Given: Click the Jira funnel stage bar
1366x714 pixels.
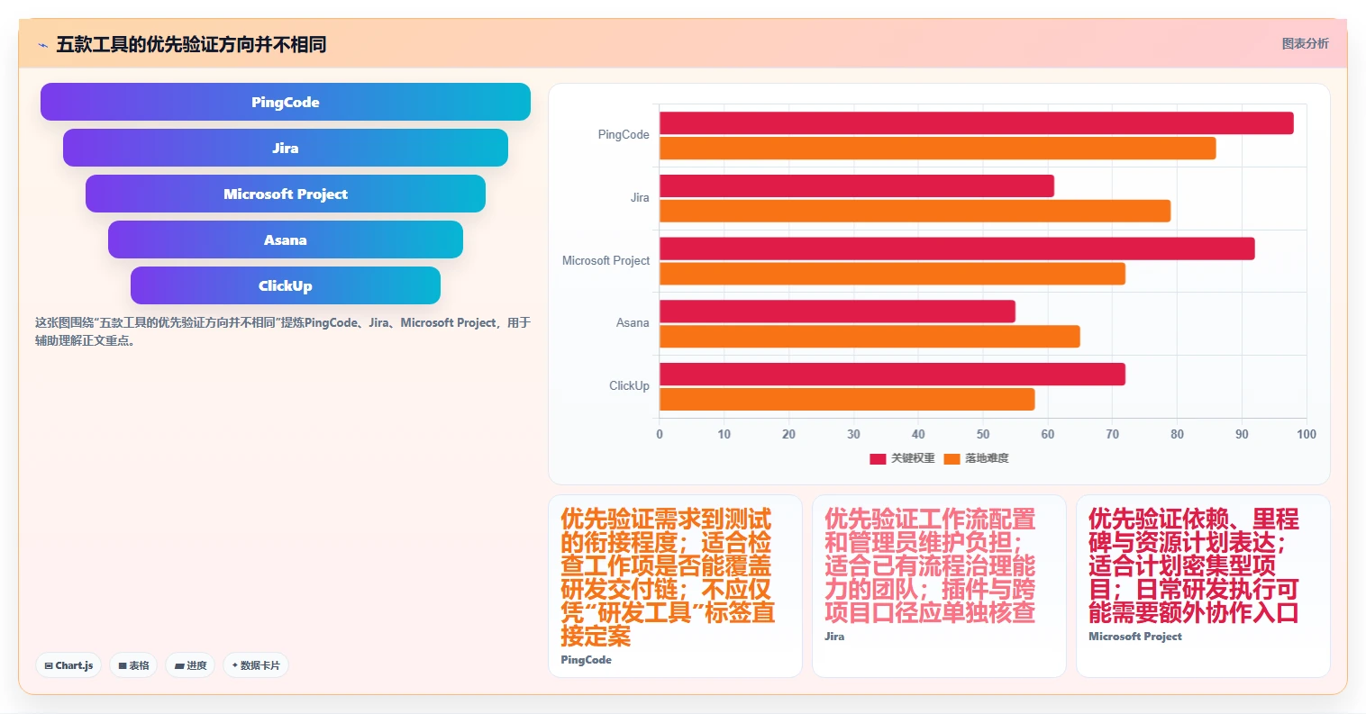Looking at the screenshot, I should [x=286, y=148].
